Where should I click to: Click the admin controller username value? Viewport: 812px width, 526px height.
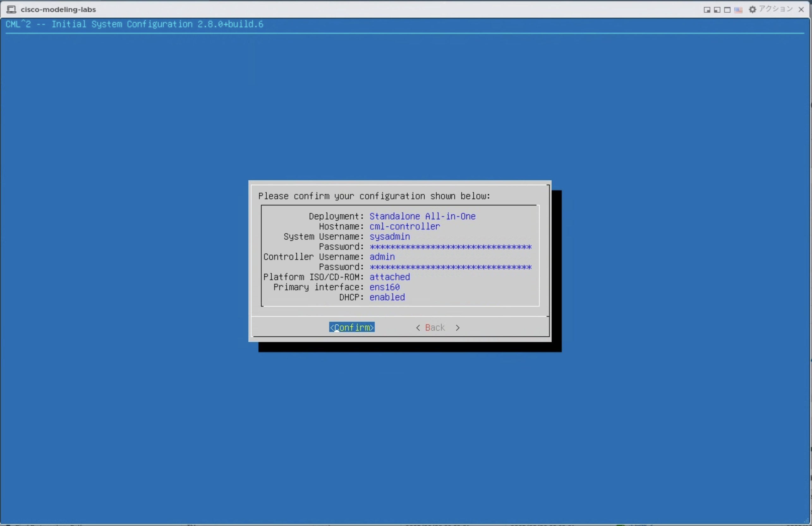coord(382,257)
